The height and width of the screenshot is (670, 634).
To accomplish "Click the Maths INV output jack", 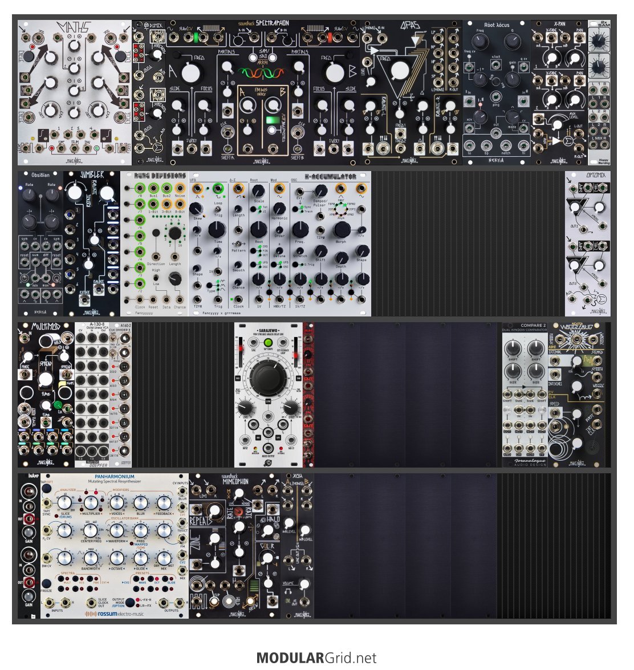I will point(88,148).
